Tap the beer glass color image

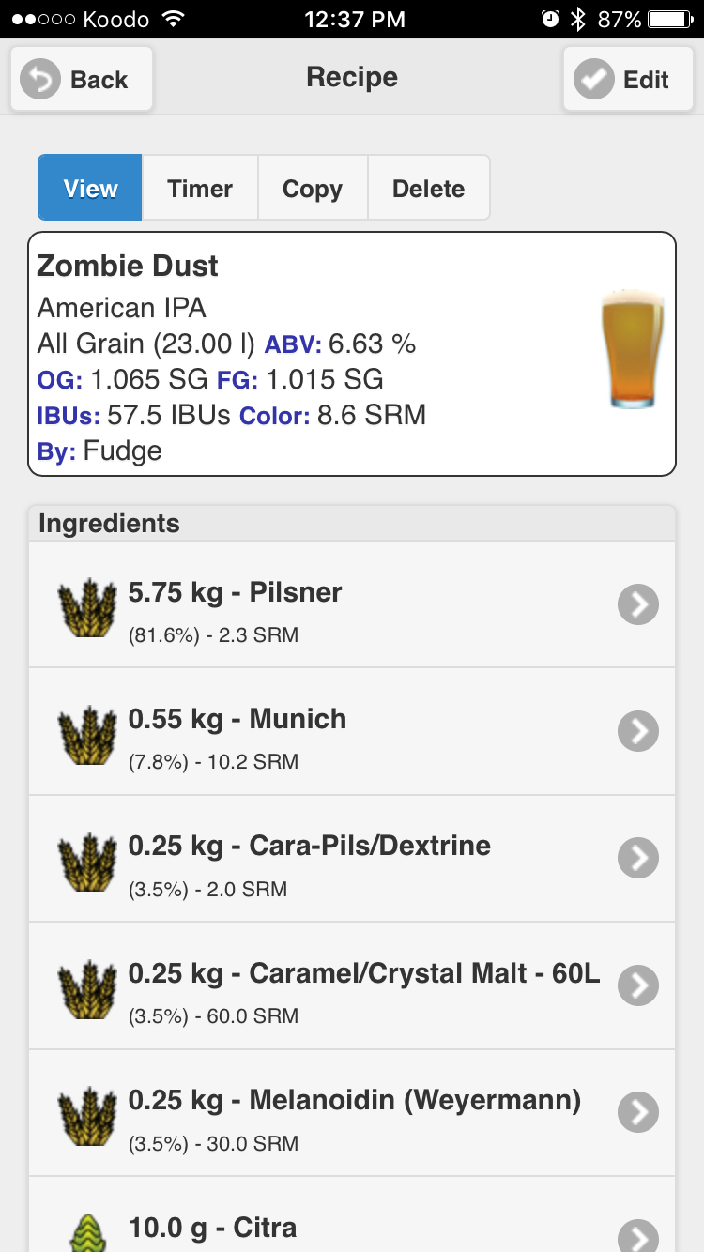click(x=633, y=349)
